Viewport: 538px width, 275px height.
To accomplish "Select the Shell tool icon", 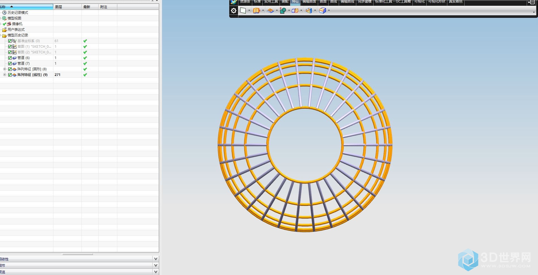I will pyautogui.click(x=295, y=10).
